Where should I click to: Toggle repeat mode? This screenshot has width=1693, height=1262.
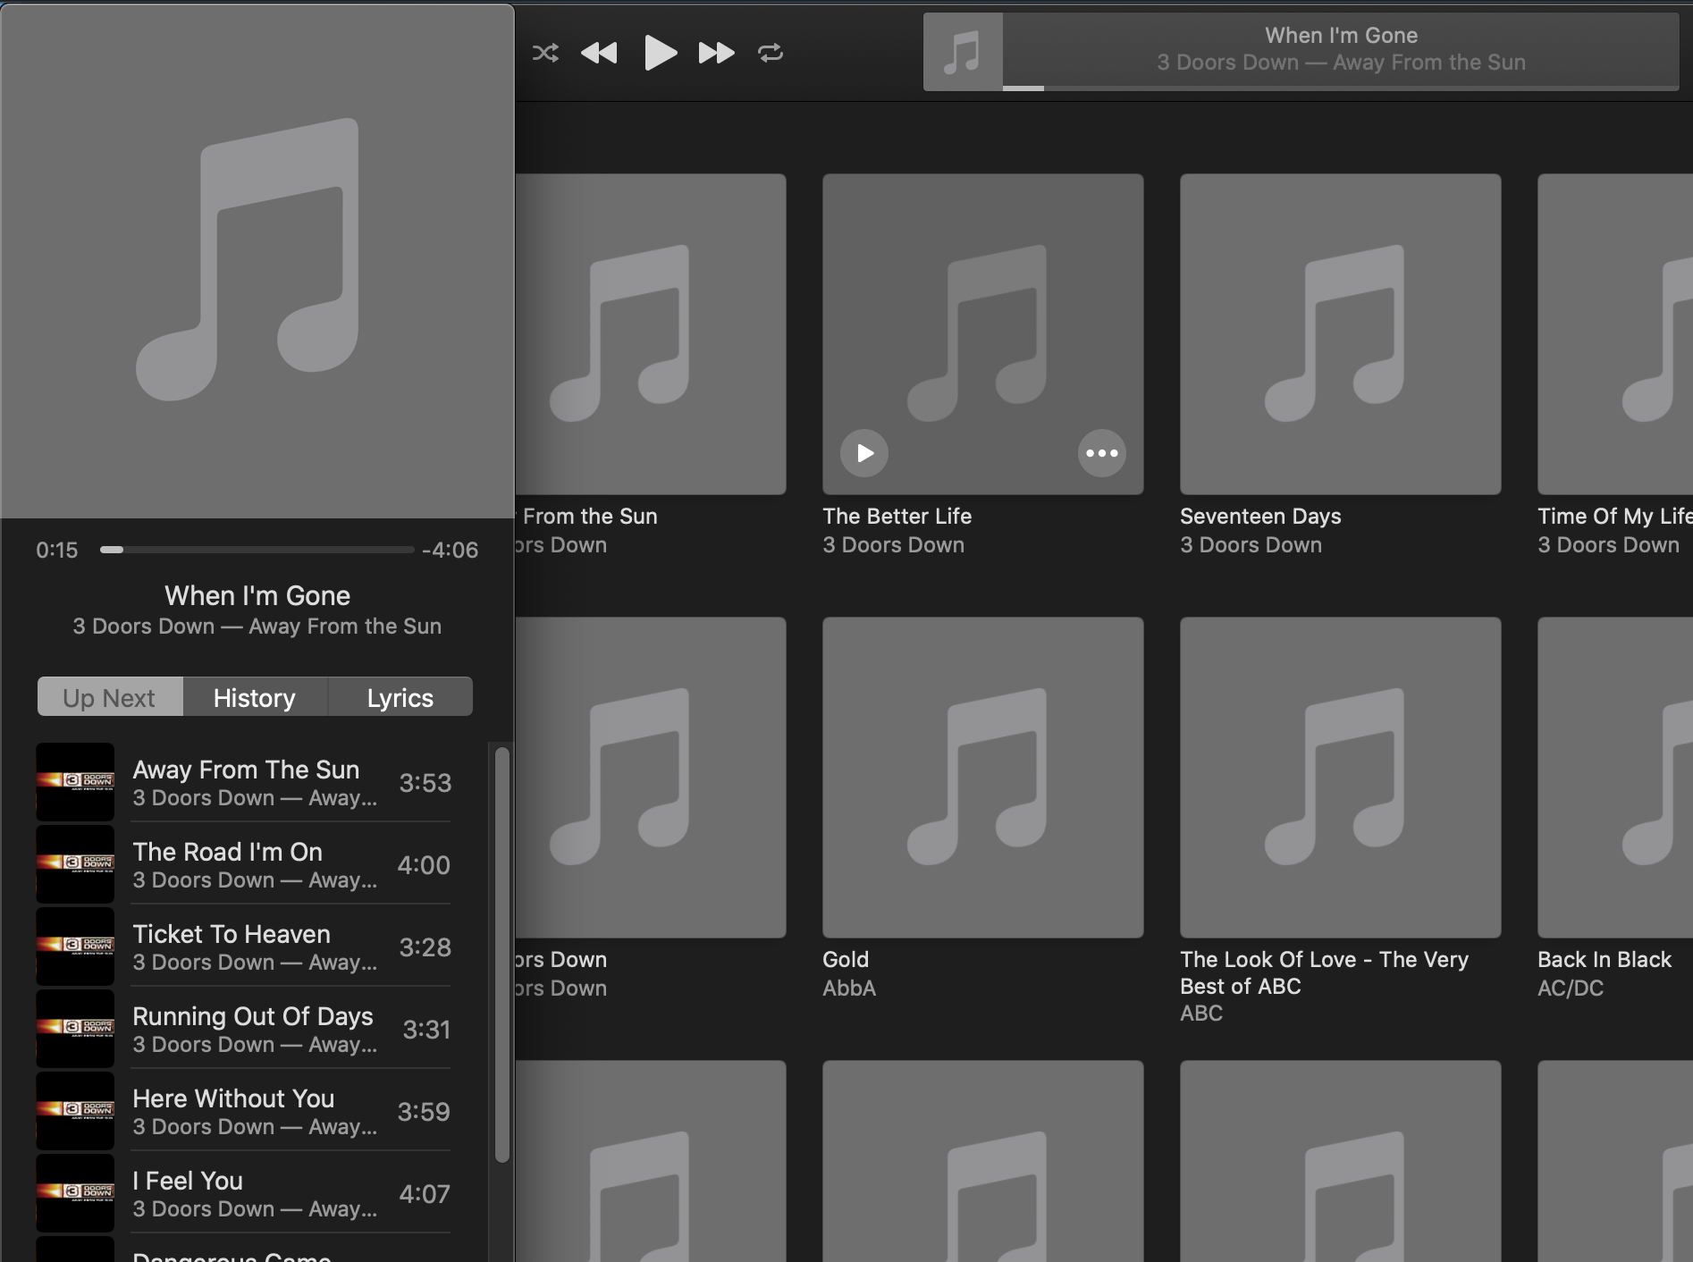click(771, 53)
